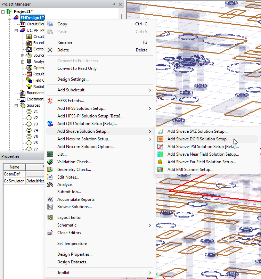The image size is (261, 279).
Task: Click the EMDesign1 design icon
Action: pos(16,18)
